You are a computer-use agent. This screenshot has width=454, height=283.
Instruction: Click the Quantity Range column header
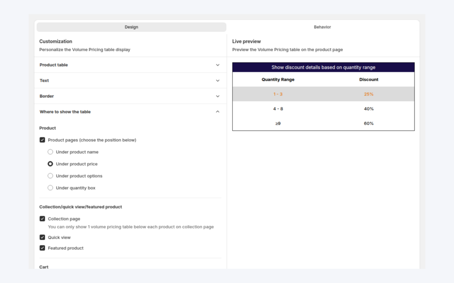278,80
